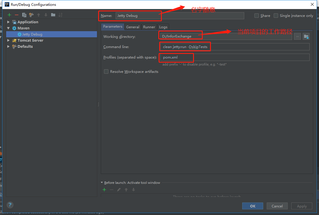
Task: Expand the Tomcat Server group
Action: [8, 40]
